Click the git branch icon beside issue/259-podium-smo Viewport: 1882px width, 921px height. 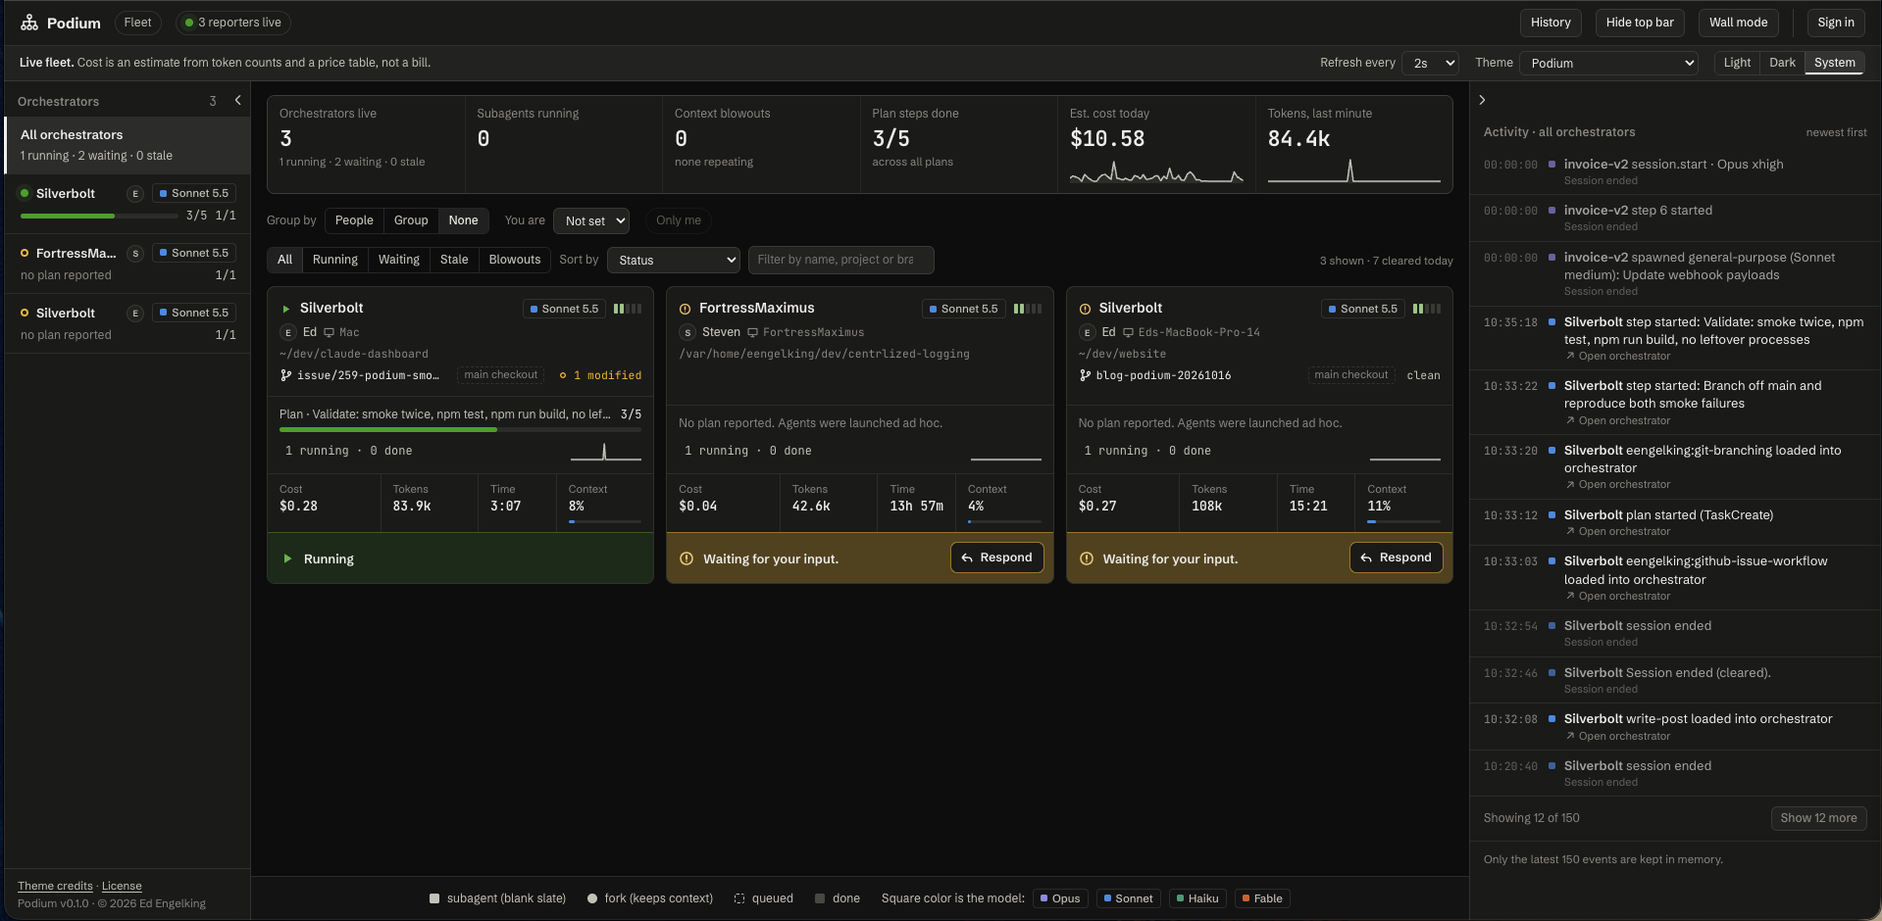(285, 375)
